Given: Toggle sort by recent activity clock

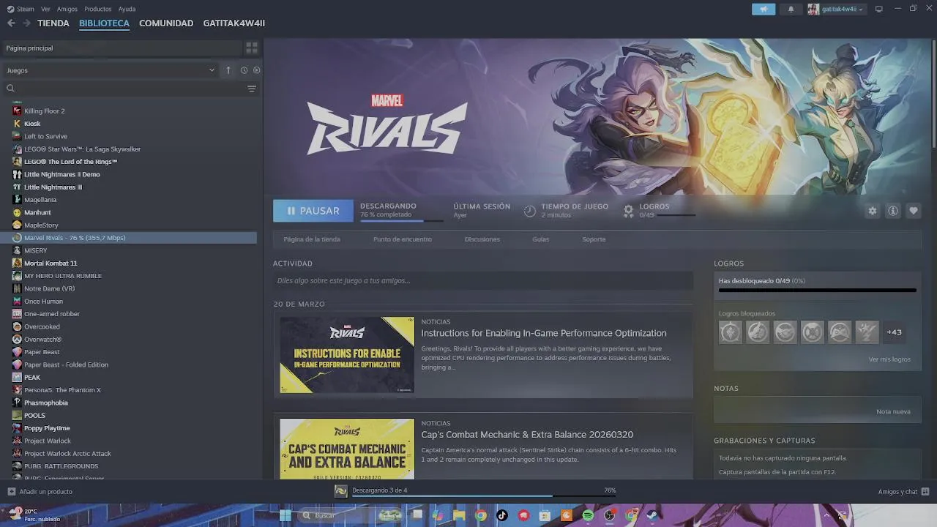Looking at the screenshot, I should 244,70.
